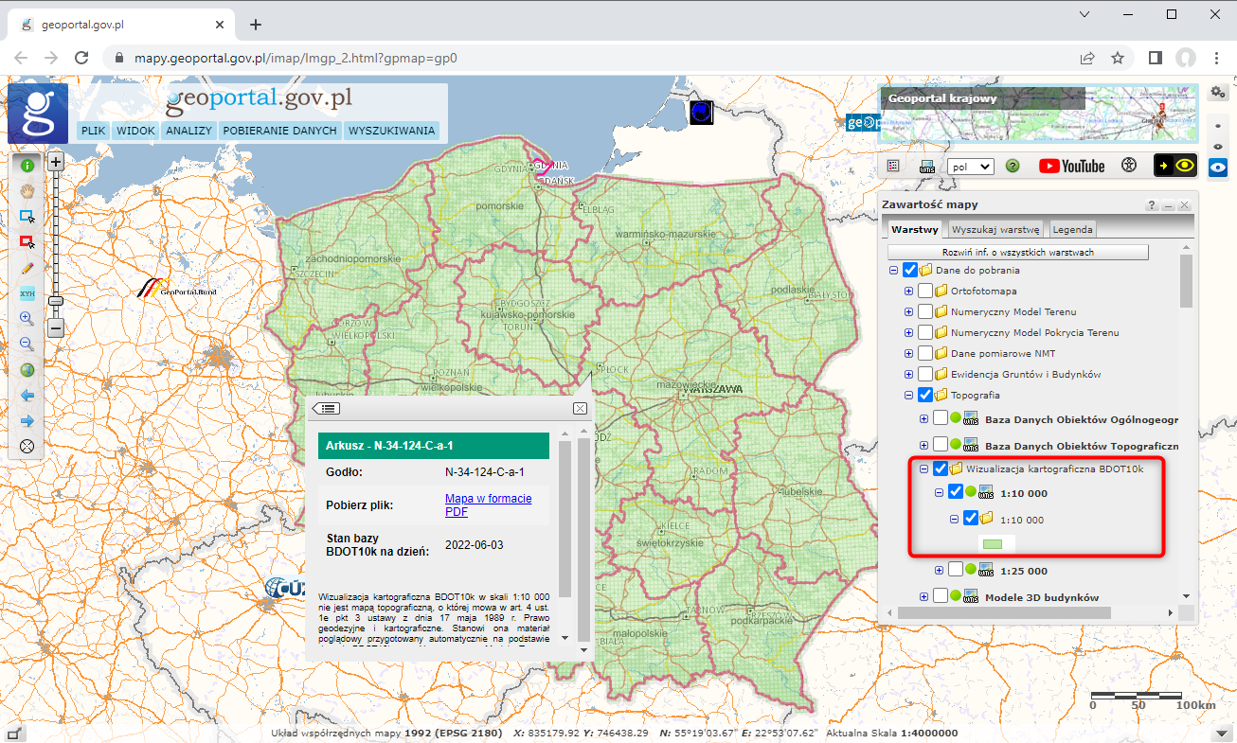Check the Ortofotomapa layer checkbox

point(925,291)
